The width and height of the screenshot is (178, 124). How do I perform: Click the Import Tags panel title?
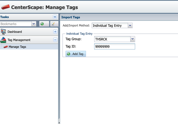coord(71,17)
